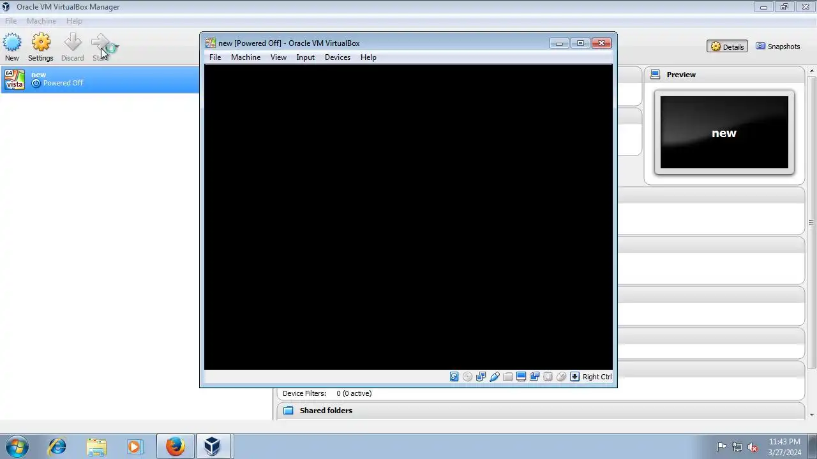Open Help menu in VM window
817x459 pixels.
tap(368, 57)
